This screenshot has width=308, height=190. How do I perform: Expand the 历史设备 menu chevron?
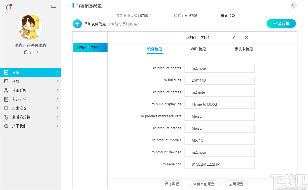click(57, 108)
